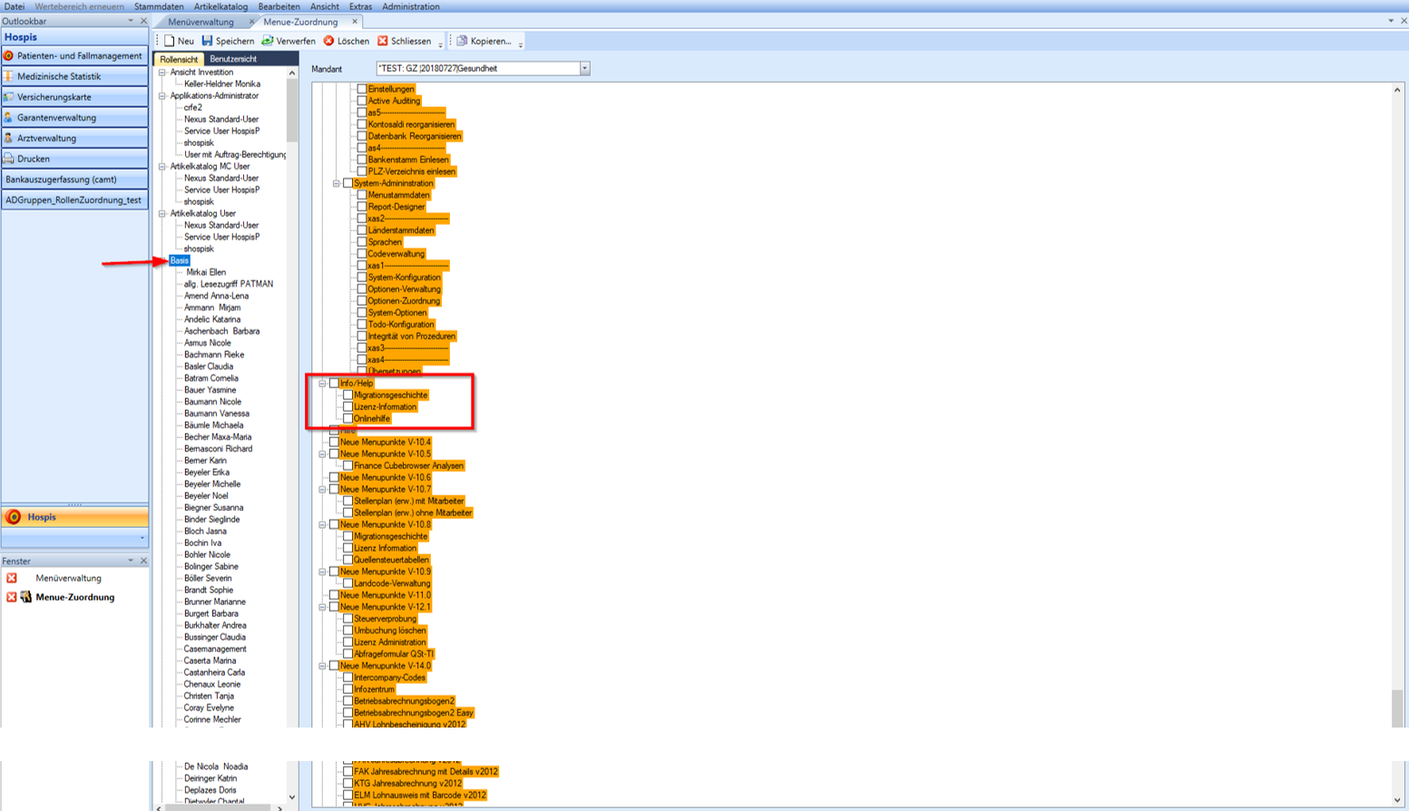Viewport: 1409px width, 811px height.
Task: Click the Arztverwaltung sidebar button
Action: click(x=74, y=139)
